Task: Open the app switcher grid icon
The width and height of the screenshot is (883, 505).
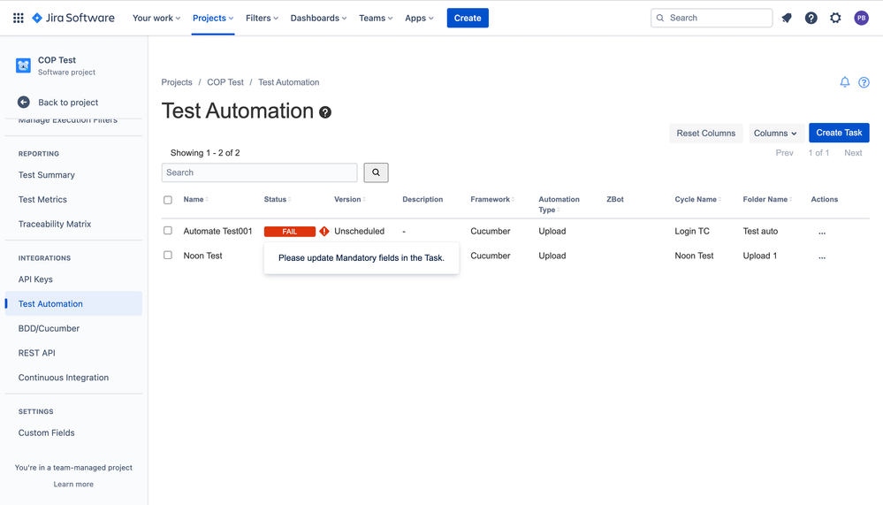Action: pyautogui.click(x=18, y=18)
